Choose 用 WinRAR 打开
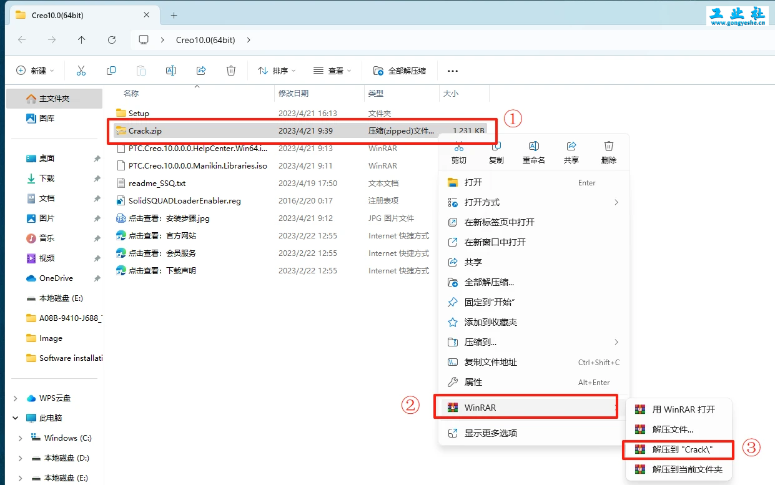Image resolution: width=775 pixels, height=485 pixels. click(x=679, y=409)
